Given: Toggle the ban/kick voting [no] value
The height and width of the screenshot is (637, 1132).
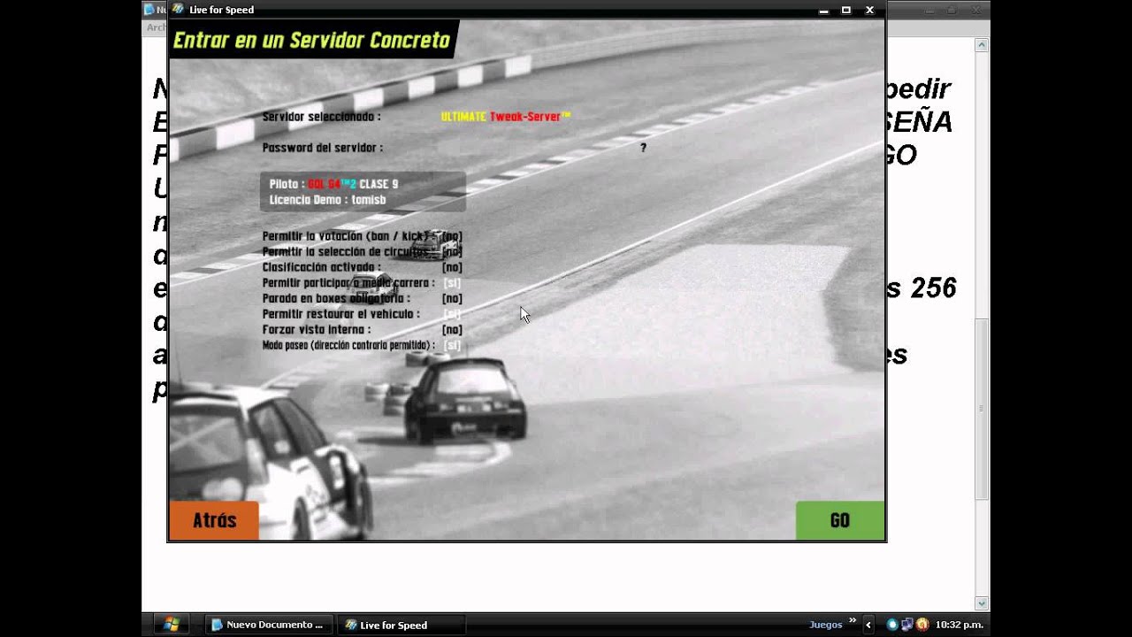Looking at the screenshot, I should click(452, 236).
